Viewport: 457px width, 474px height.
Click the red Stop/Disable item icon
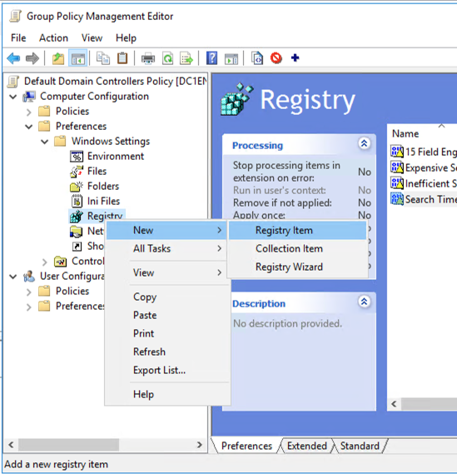276,57
